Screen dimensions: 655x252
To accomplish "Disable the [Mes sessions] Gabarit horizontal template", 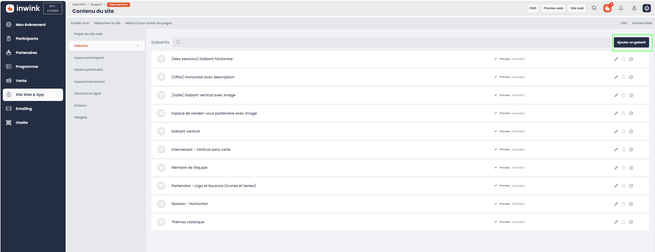I will tap(631, 59).
